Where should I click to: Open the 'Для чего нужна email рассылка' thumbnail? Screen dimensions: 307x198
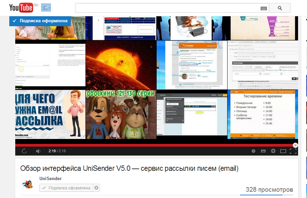[50, 114]
